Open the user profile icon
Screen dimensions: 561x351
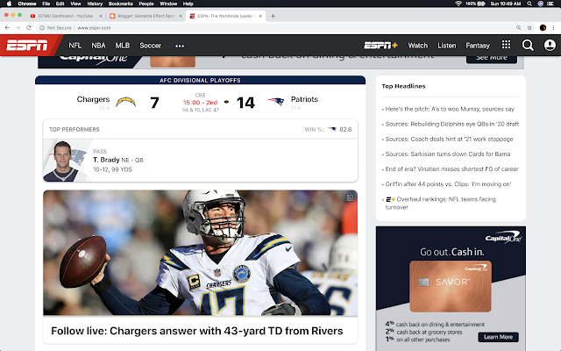click(550, 45)
